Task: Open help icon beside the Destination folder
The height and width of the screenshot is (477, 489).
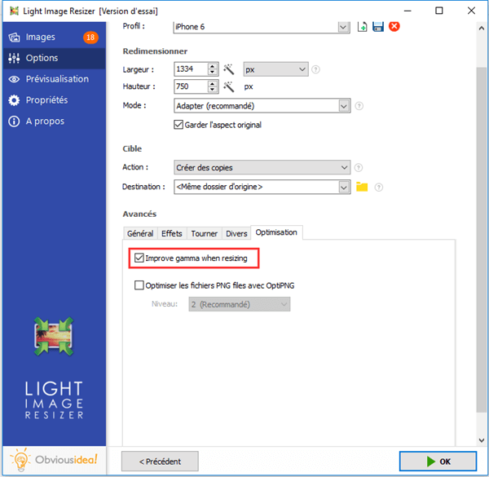Action: (379, 188)
